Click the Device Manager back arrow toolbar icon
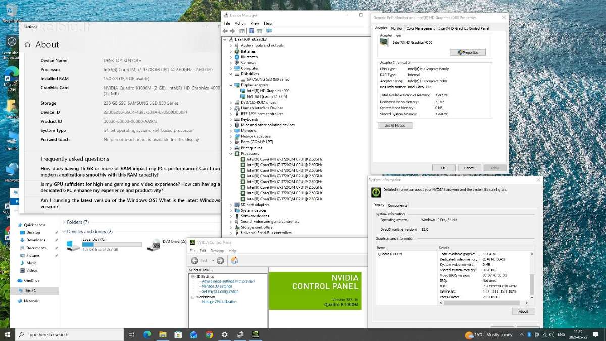This screenshot has width=606, height=341. [x=226, y=31]
